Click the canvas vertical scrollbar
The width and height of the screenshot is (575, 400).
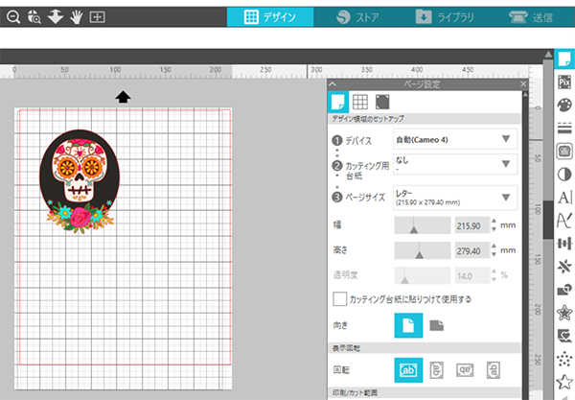[x=548, y=221]
